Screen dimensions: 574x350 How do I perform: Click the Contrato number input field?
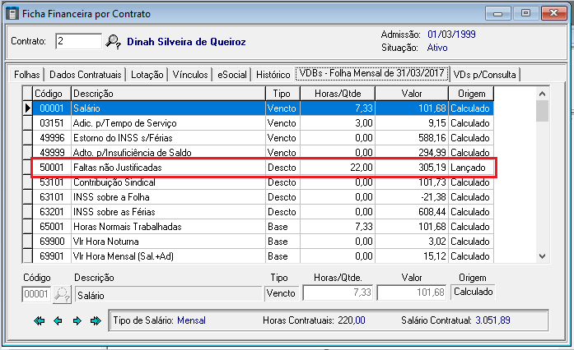click(78, 42)
